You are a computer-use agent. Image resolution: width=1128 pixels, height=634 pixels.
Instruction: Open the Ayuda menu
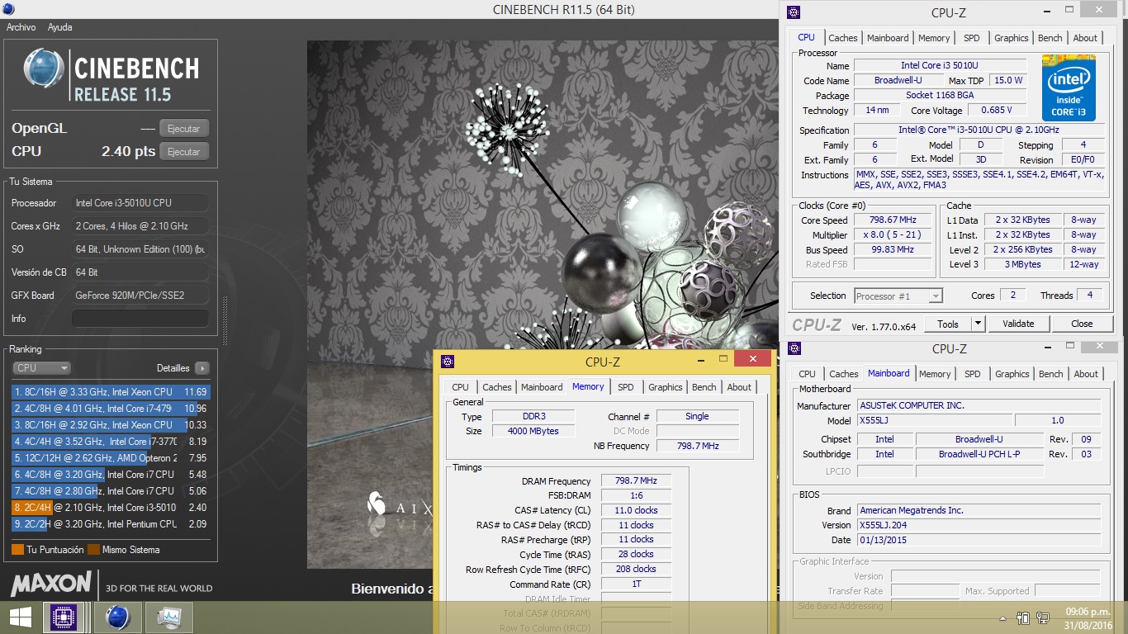coord(60,27)
